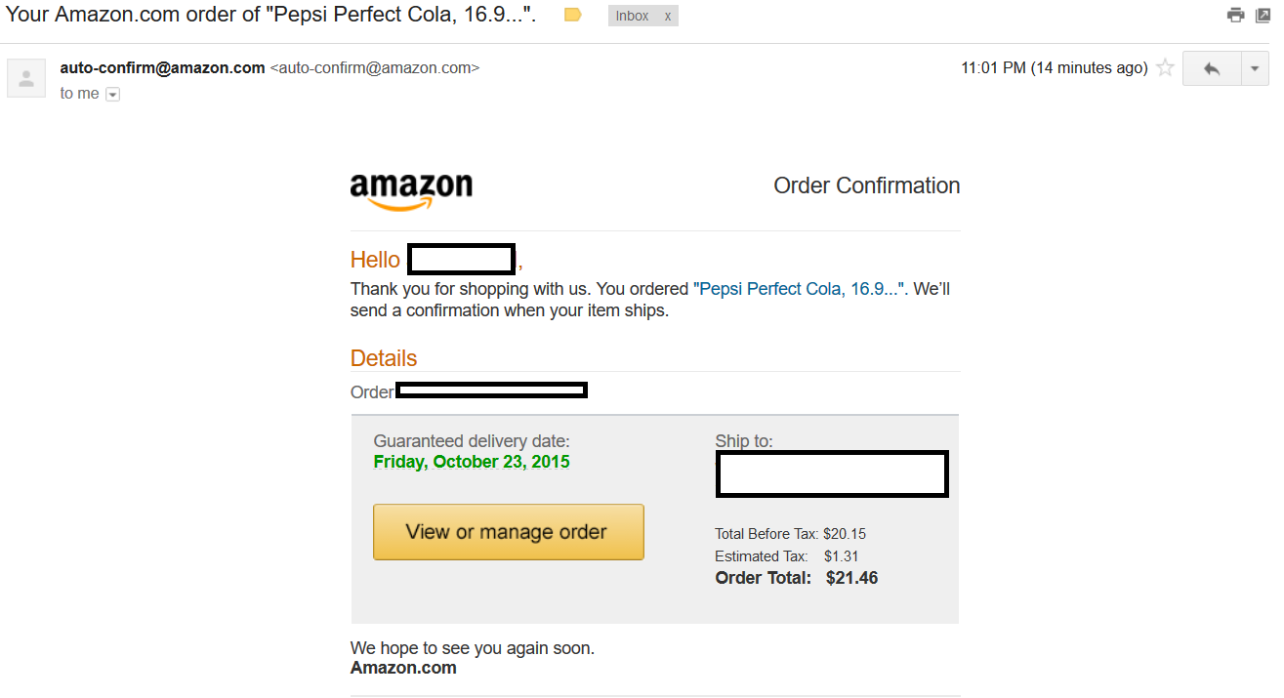The width and height of the screenshot is (1284, 698).
Task: Click sender name auto-confirm@amazon.com
Action: (x=162, y=67)
